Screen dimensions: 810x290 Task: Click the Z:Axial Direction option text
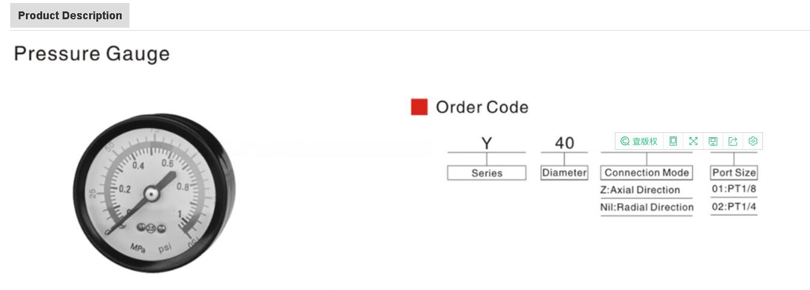coord(640,190)
